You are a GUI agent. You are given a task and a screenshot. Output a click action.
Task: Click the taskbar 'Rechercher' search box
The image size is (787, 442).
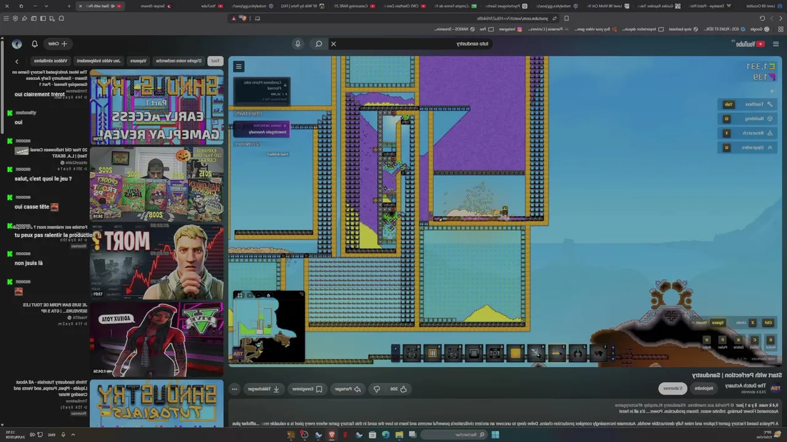pyautogui.click(x=454, y=435)
